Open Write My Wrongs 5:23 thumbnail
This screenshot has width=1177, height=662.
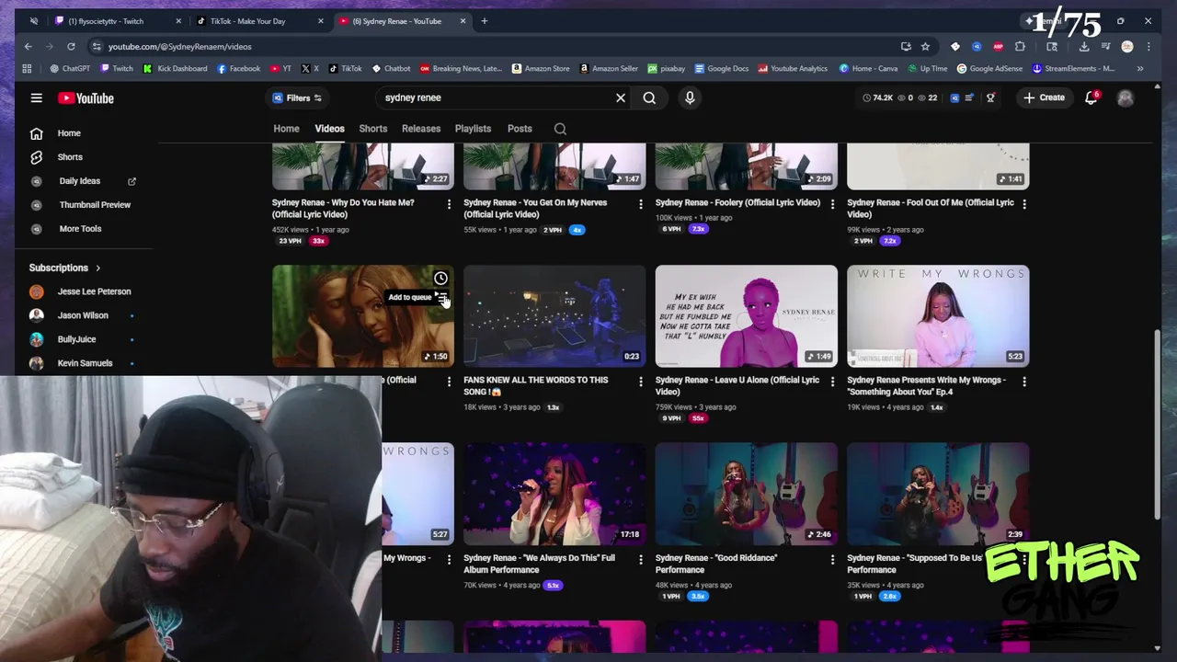coord(938,316)
